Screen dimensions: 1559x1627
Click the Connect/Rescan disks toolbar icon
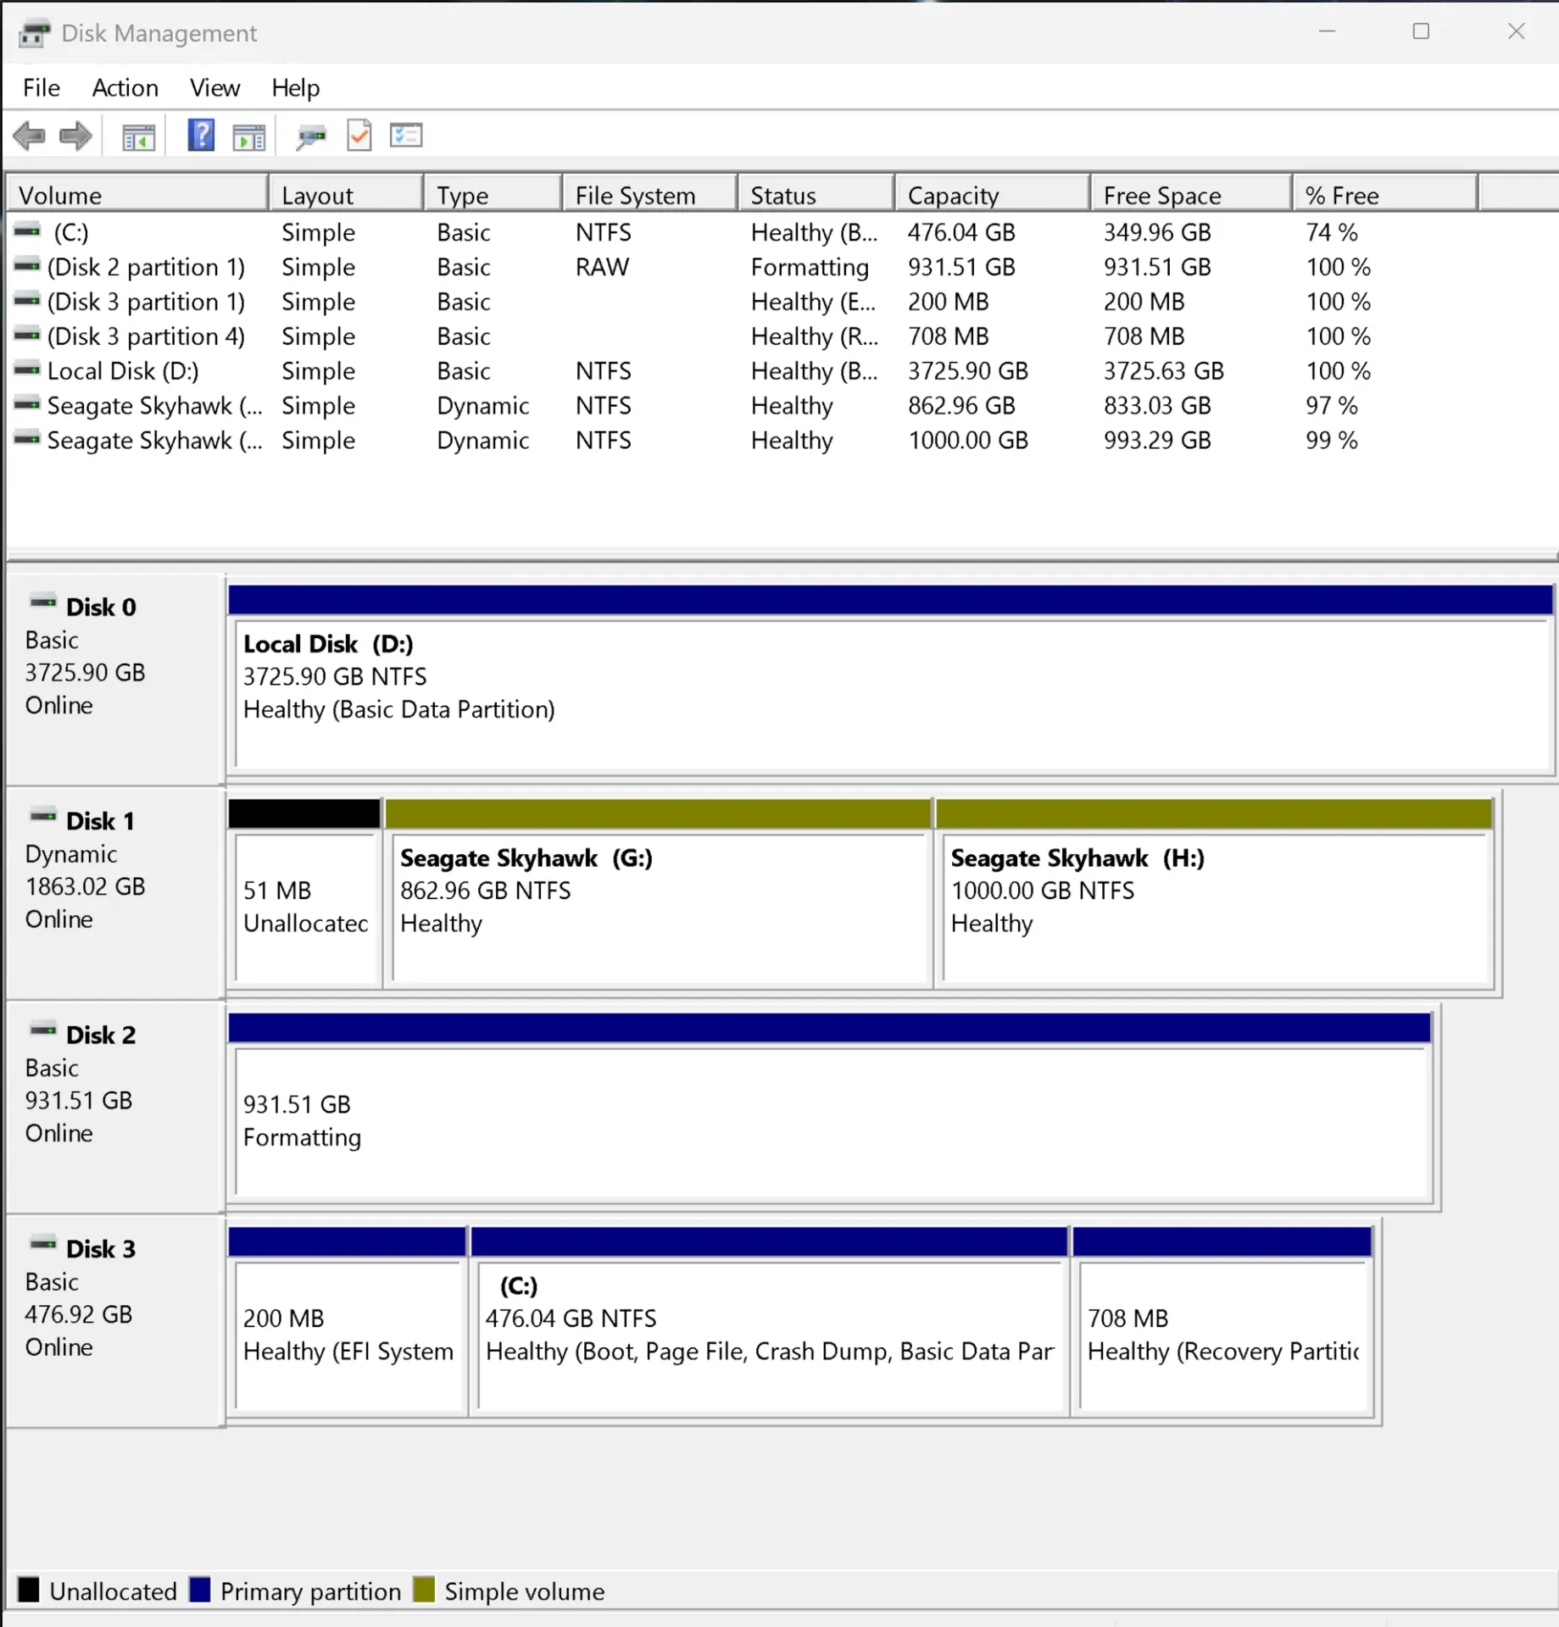(x=311, y=136)
